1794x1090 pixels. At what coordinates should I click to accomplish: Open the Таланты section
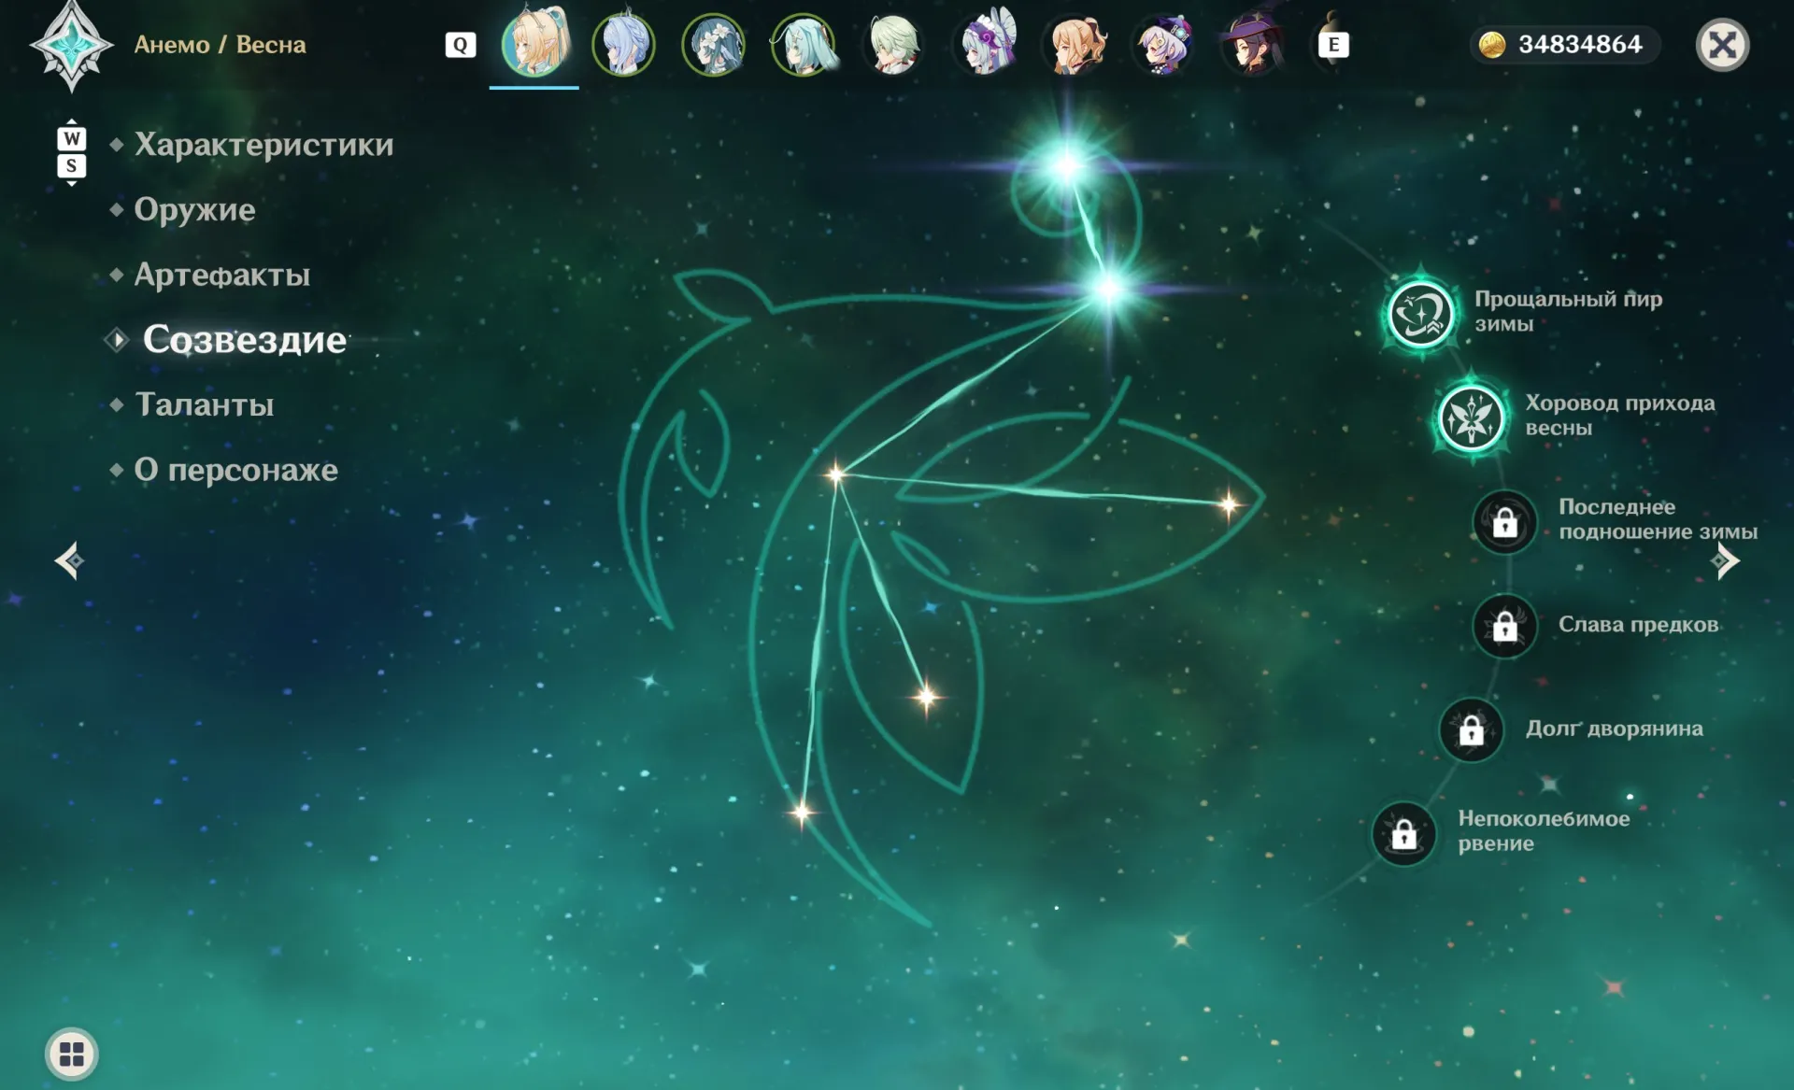[x=205, y=404]
